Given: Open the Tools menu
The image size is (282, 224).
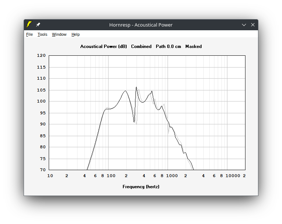Looking at the screenshot, I should pyautogui.click(x=42, y=34).
